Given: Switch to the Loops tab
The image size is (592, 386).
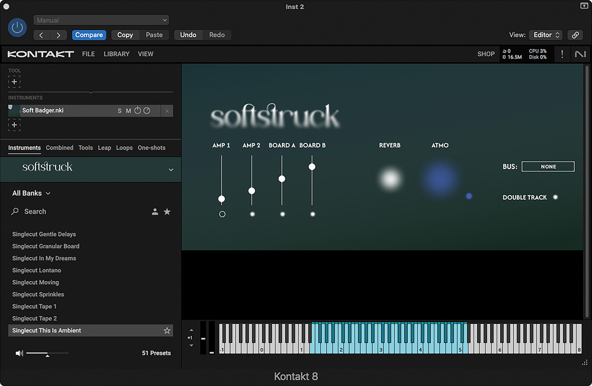Looking at the screenshot, I should tap(124, 148).
